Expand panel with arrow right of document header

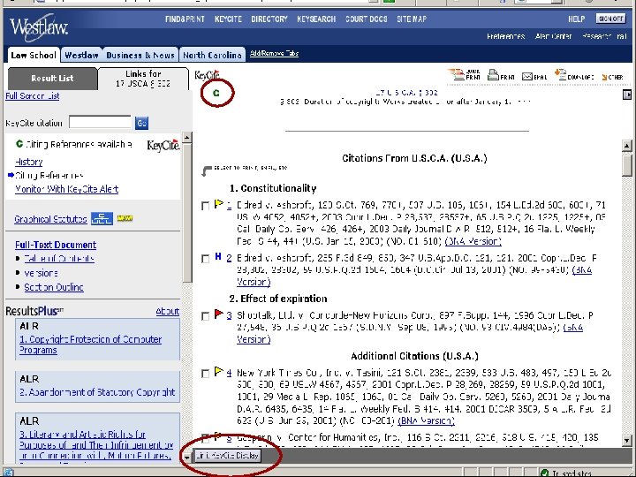626,95
